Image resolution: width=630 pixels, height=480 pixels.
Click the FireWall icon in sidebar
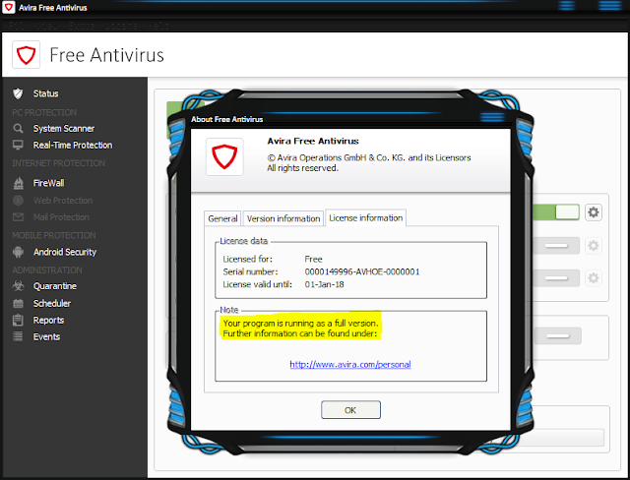point(18,183)
